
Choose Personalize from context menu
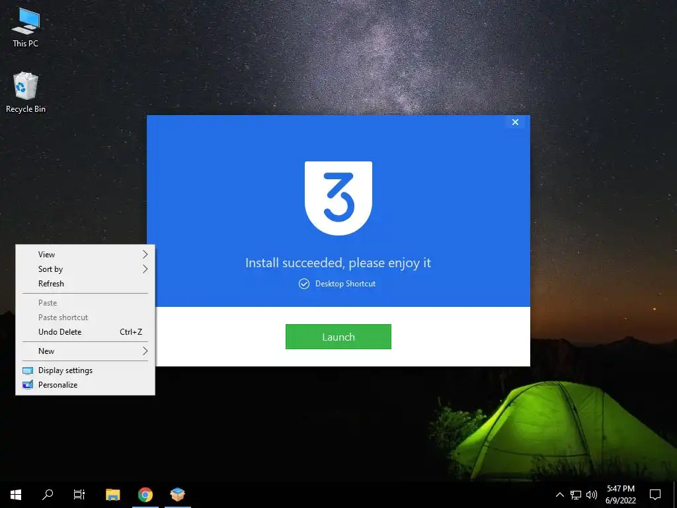[x=85, y=385]
